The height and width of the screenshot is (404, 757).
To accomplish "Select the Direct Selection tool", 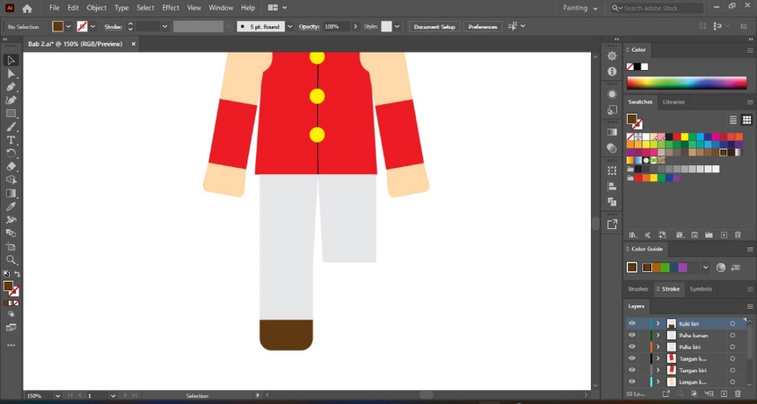I will tap(10, 73).
